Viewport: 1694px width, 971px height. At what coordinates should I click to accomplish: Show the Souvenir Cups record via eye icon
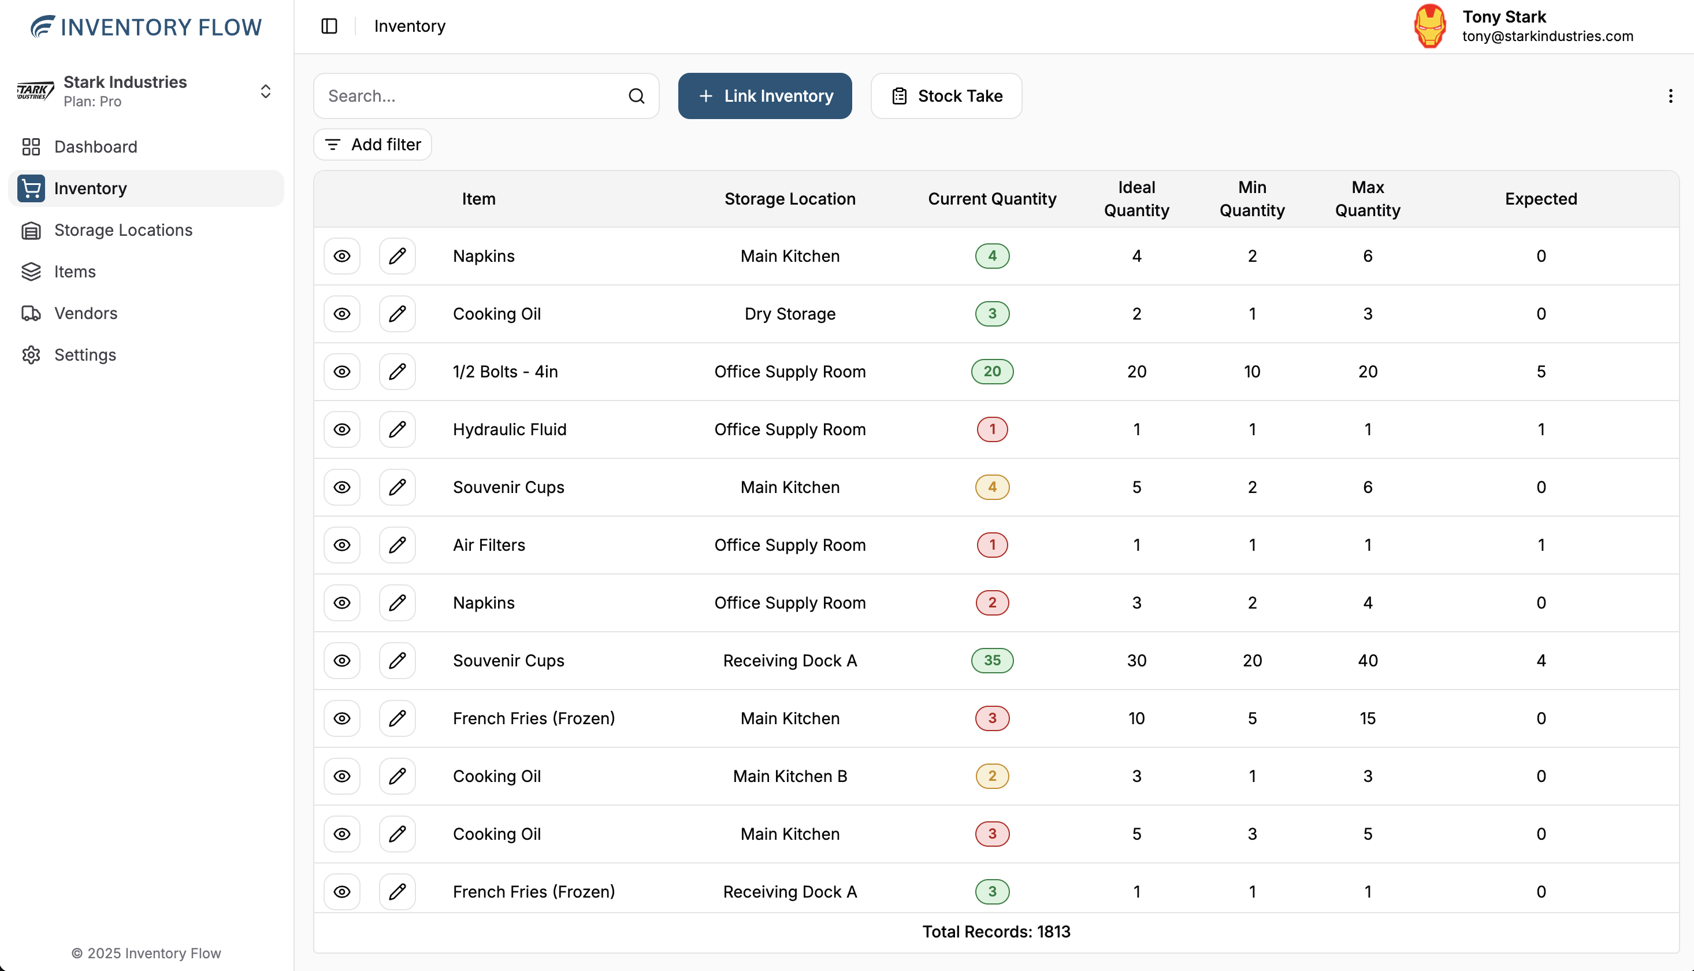click(x=341, y=487)
